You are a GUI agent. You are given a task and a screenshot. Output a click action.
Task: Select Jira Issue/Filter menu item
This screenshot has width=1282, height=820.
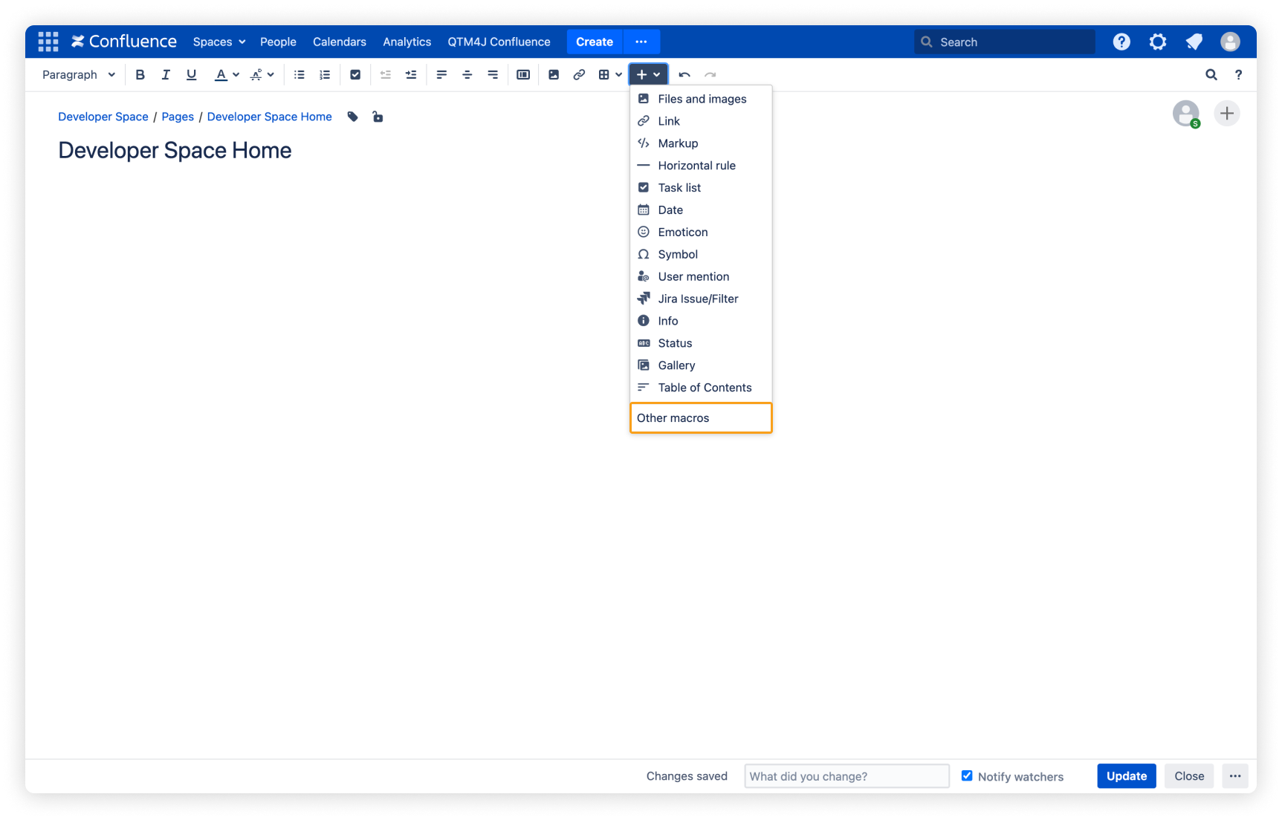(701, 299)
